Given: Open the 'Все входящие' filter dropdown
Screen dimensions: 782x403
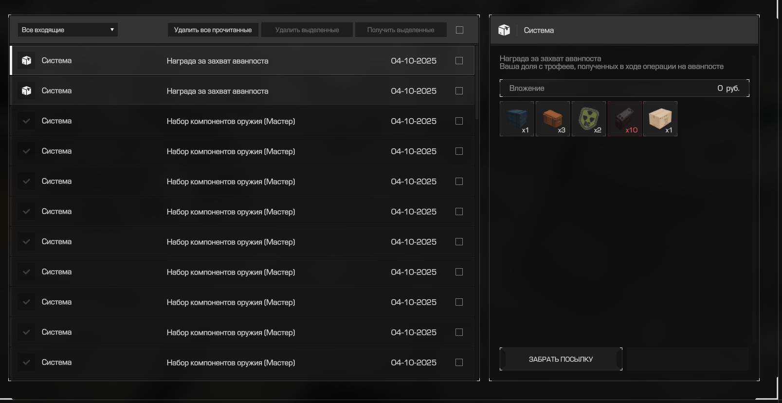Looking at the screenshot, I should (x=68, y=30).
